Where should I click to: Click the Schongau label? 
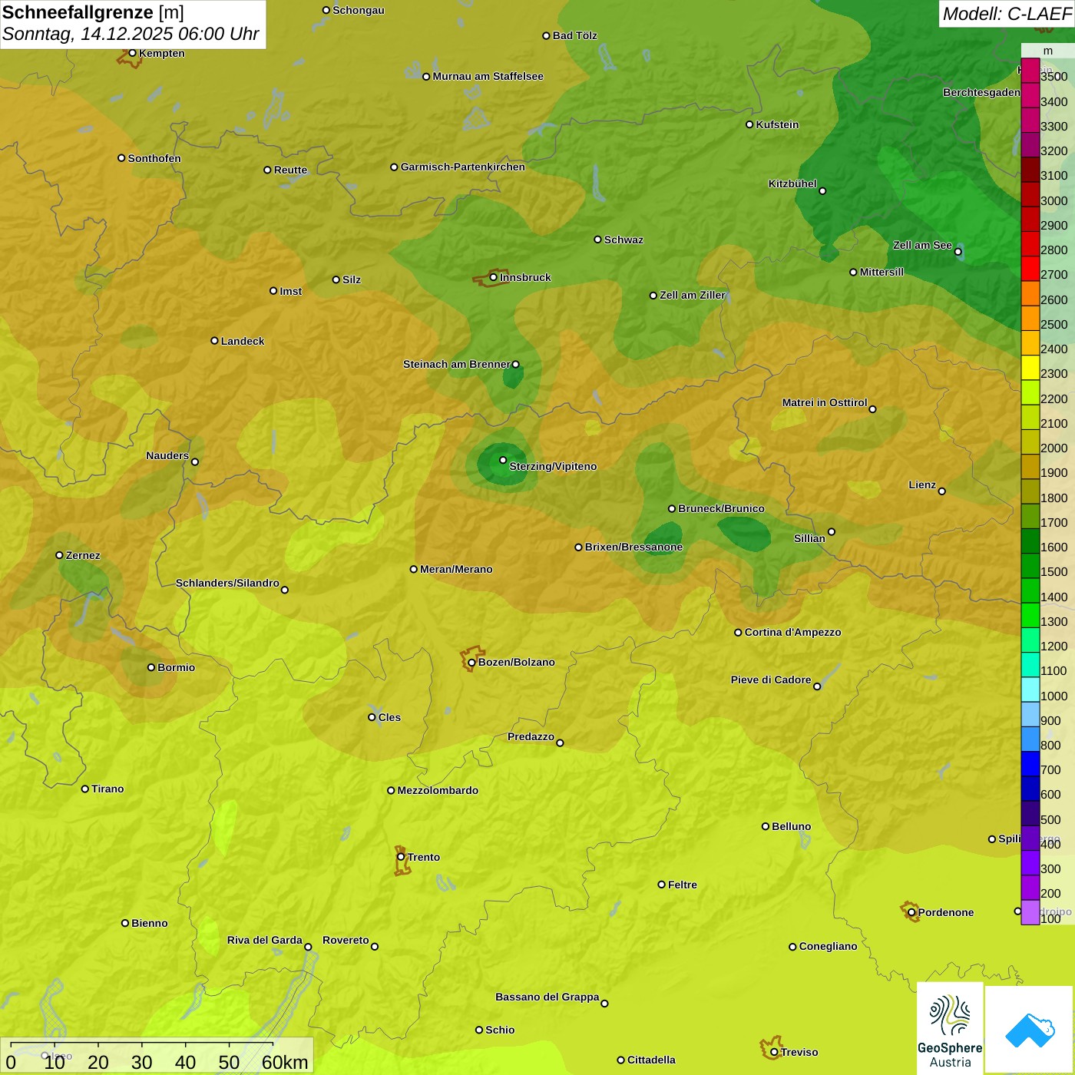pos(359,10)
